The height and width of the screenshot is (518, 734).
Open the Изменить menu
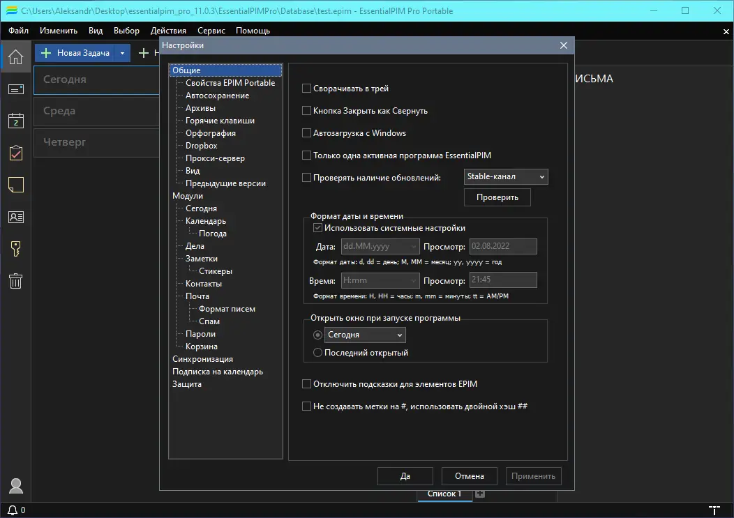pyautogui.click(x=59, y=31)
